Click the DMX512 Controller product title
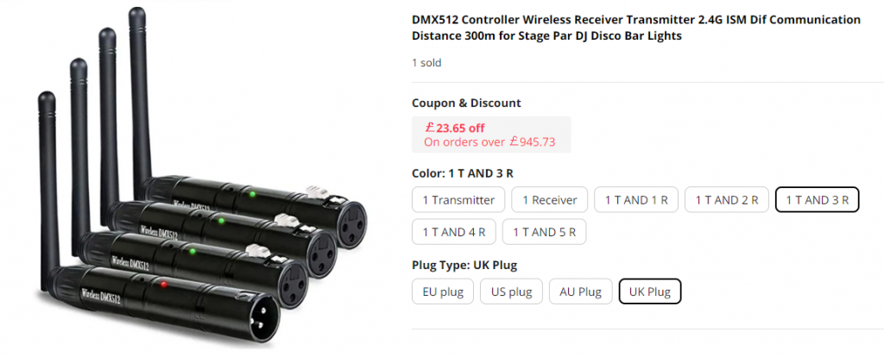The height and width of the screenshot is (357, 884). (x=636, y=28)
